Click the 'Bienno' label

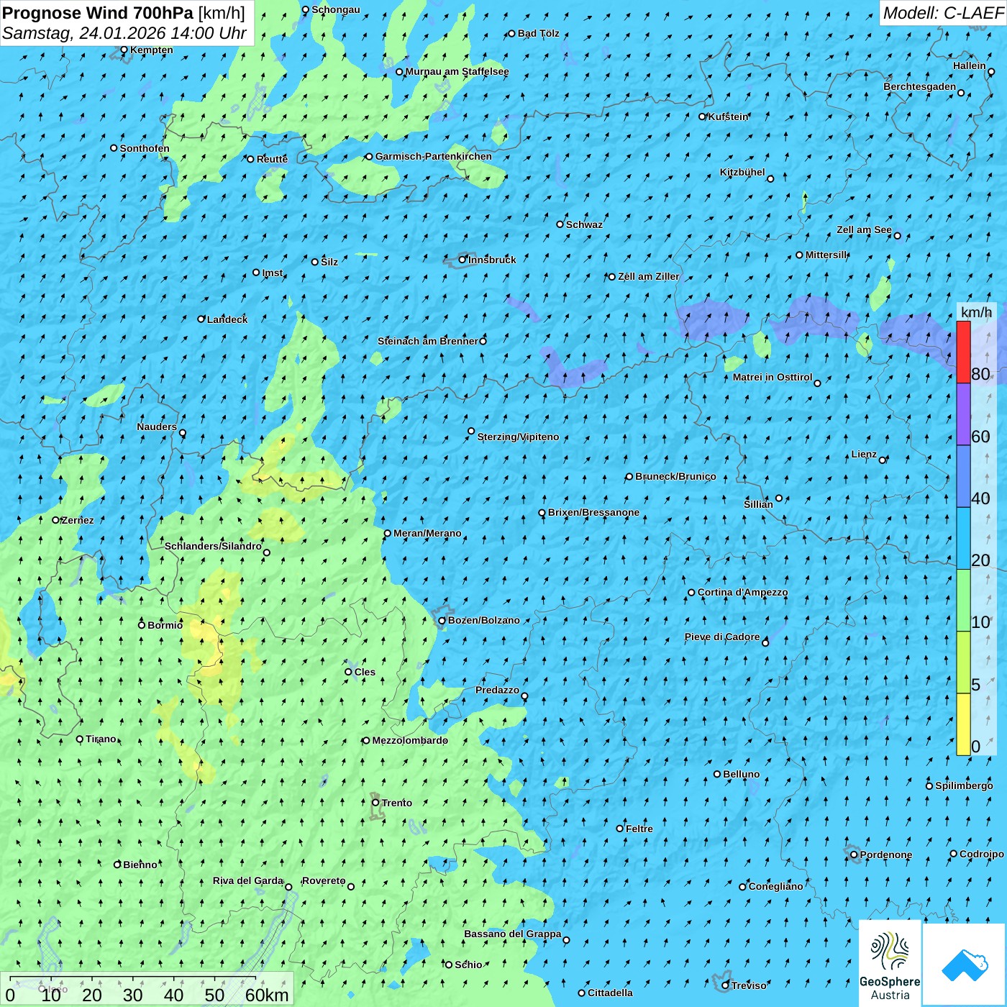(140, 865)
